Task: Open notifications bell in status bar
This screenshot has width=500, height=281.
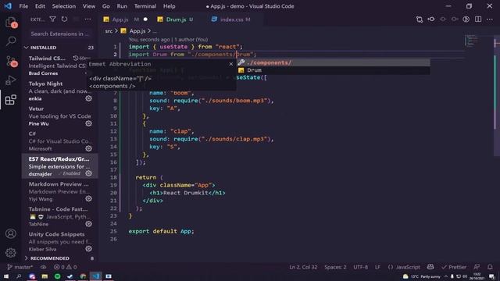Action: coord(490,267)
